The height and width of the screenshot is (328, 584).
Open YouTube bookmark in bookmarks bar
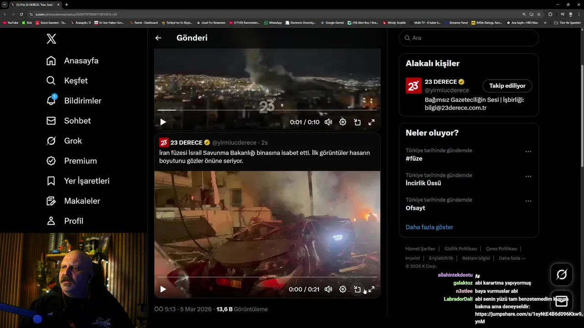coord(10,22)
